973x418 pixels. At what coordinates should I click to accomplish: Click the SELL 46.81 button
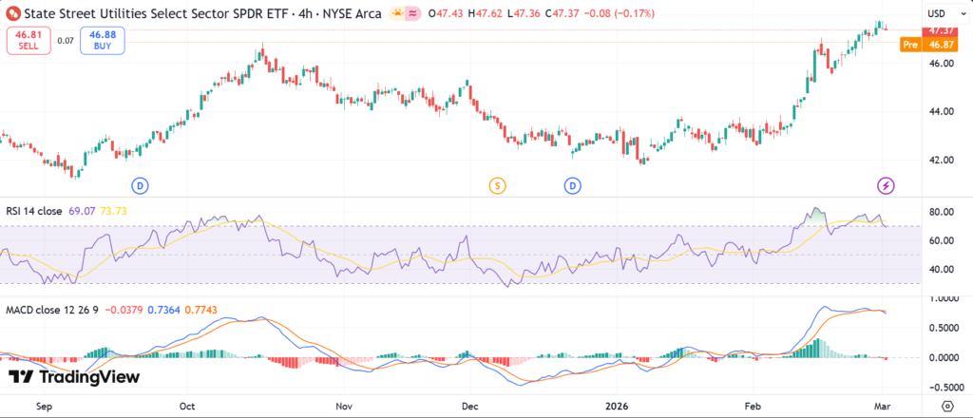click(29, 41)
